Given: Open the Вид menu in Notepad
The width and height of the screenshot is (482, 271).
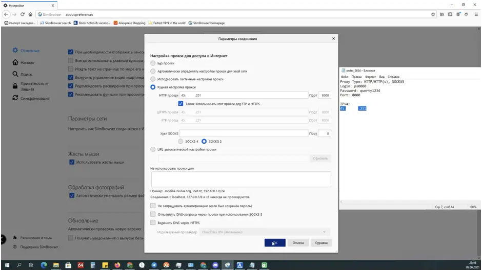Looking at the screenshot, I should click(382, 77).
